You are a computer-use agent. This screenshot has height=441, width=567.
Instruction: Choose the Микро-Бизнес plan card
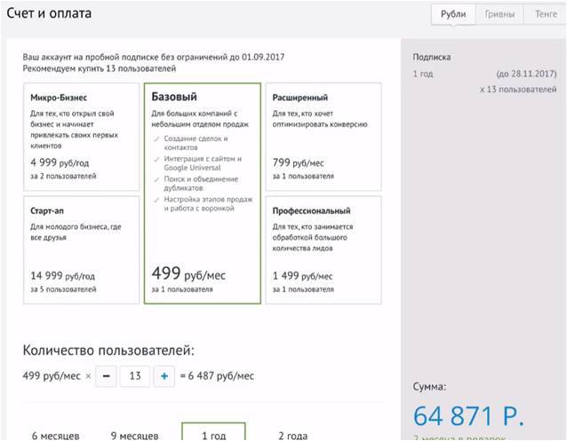(x=80, y=137)
